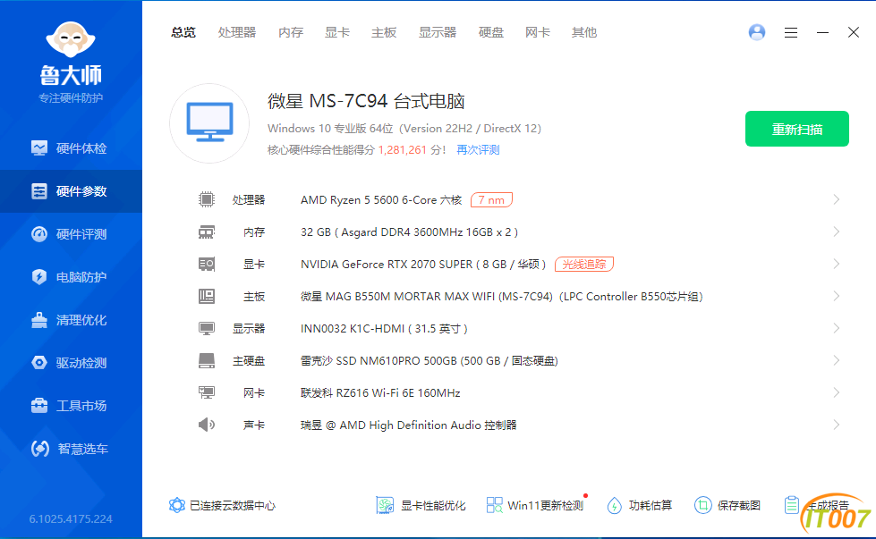Click the 保存截图 crop icon
The width and height of the screenshot is (876, 539).
click(x=702, y=506)
